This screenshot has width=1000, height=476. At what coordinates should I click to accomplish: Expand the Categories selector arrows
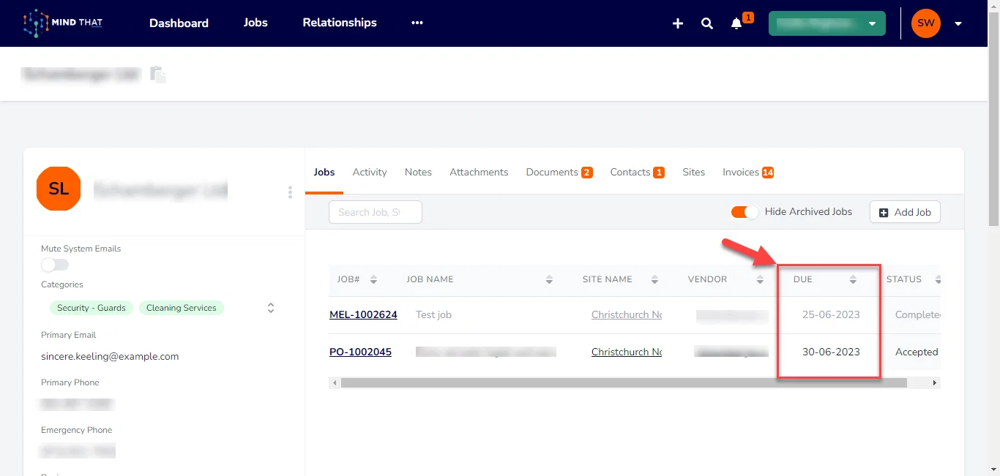pyautogui.click(x=271, y=308)
